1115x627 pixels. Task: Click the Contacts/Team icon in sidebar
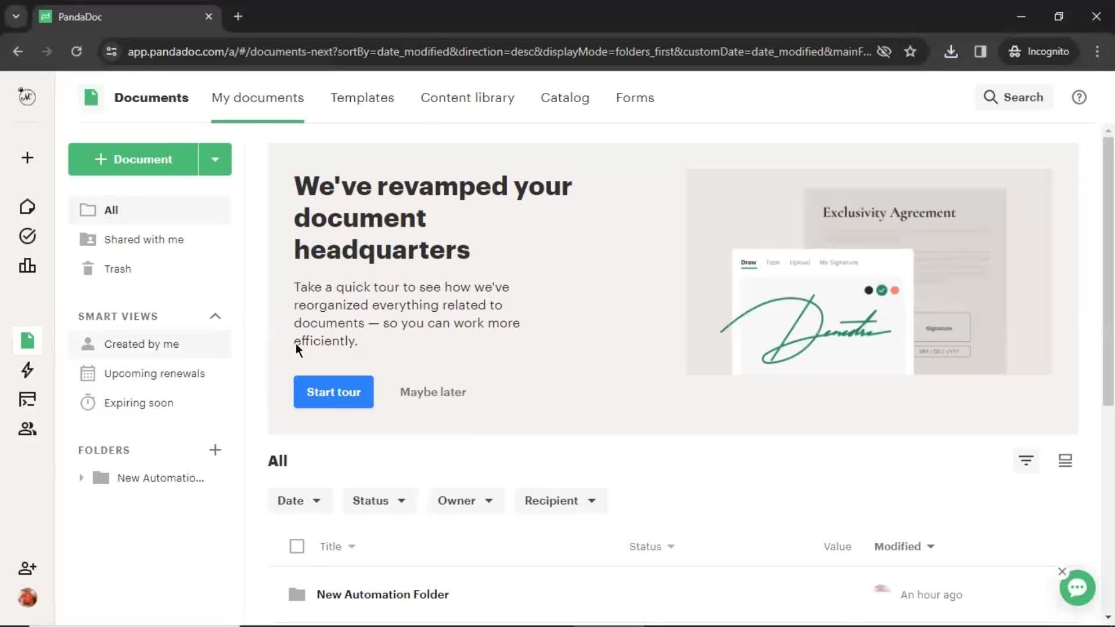[x=27, y=428]
